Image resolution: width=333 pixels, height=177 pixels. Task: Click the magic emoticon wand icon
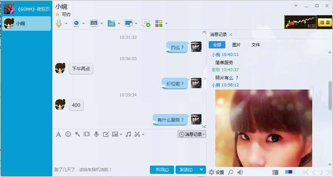click(x=77, y=134)
